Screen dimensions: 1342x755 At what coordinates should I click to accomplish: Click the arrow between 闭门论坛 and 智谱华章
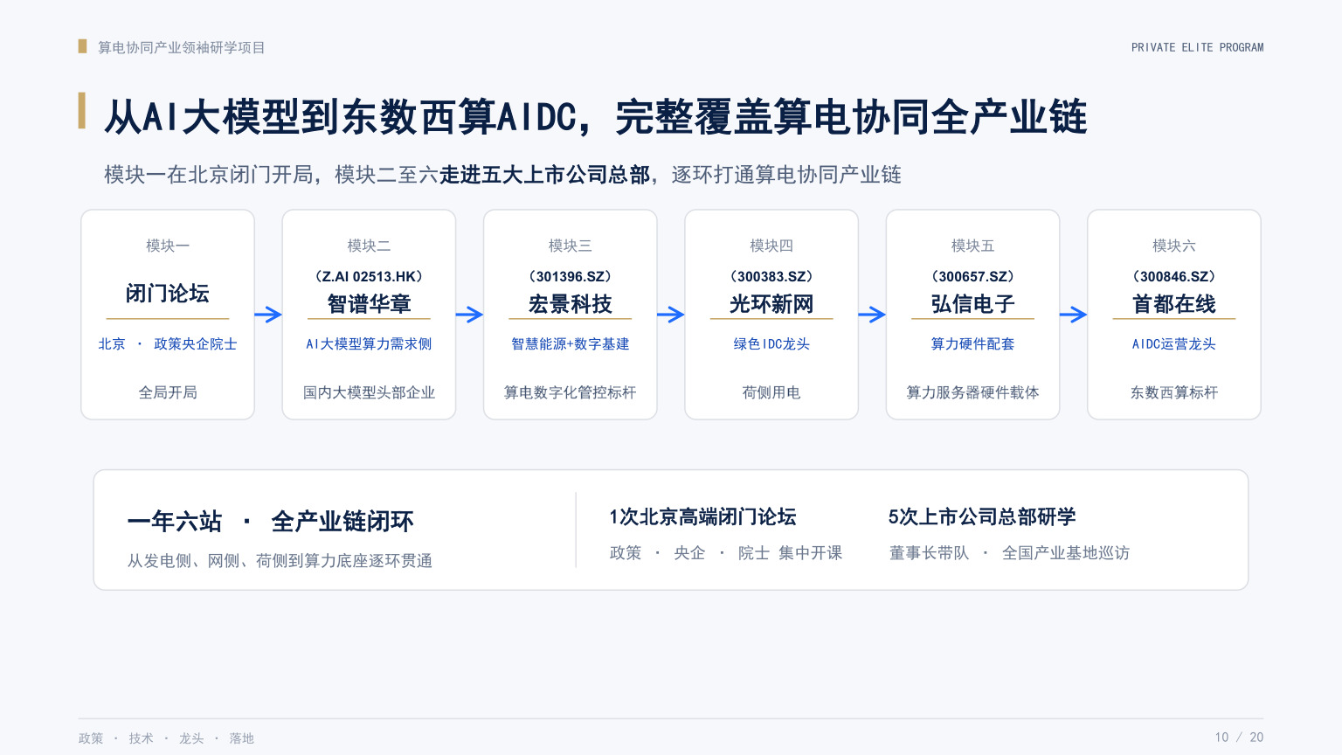268,315
